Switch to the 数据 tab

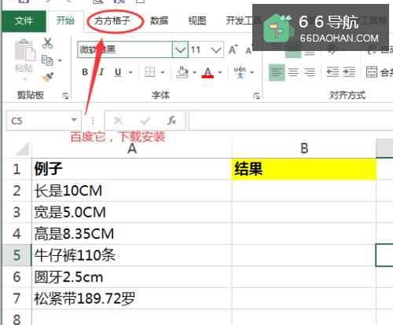tap(159, 20)
